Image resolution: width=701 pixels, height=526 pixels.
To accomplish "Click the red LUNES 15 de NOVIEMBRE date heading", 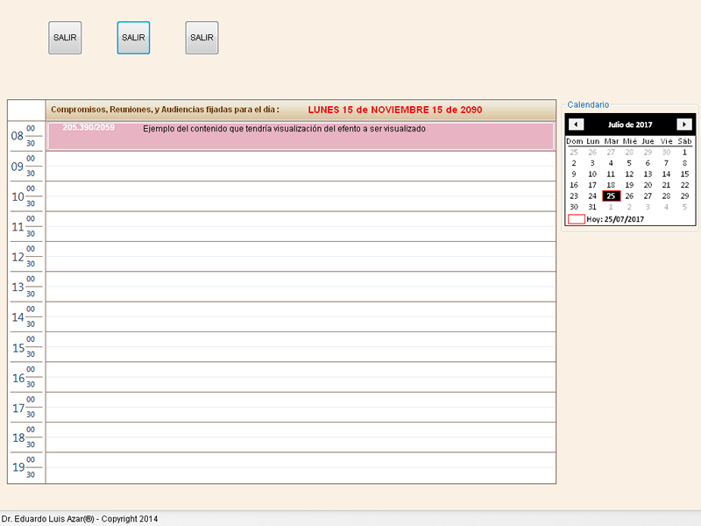I will click(394, 110).
